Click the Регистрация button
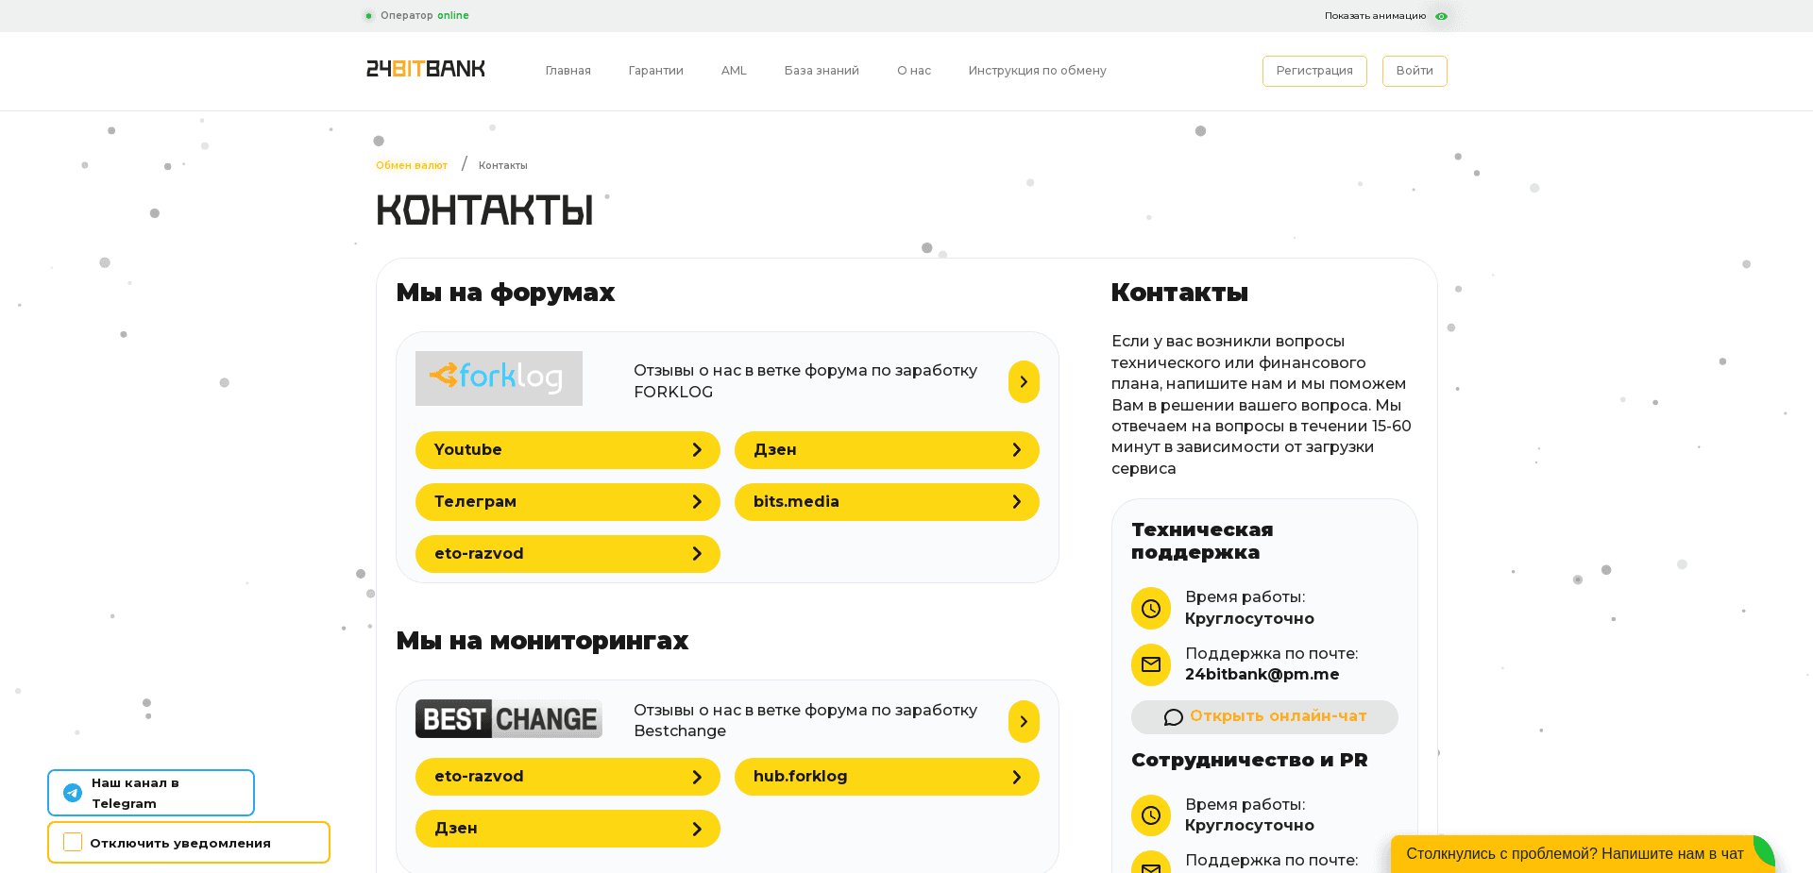 click(1313, 71)
